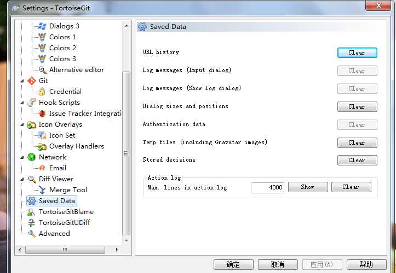Click tree vertical scrollbar up arrow
This screenshot has width=396, height=273.
click(127, 26)
